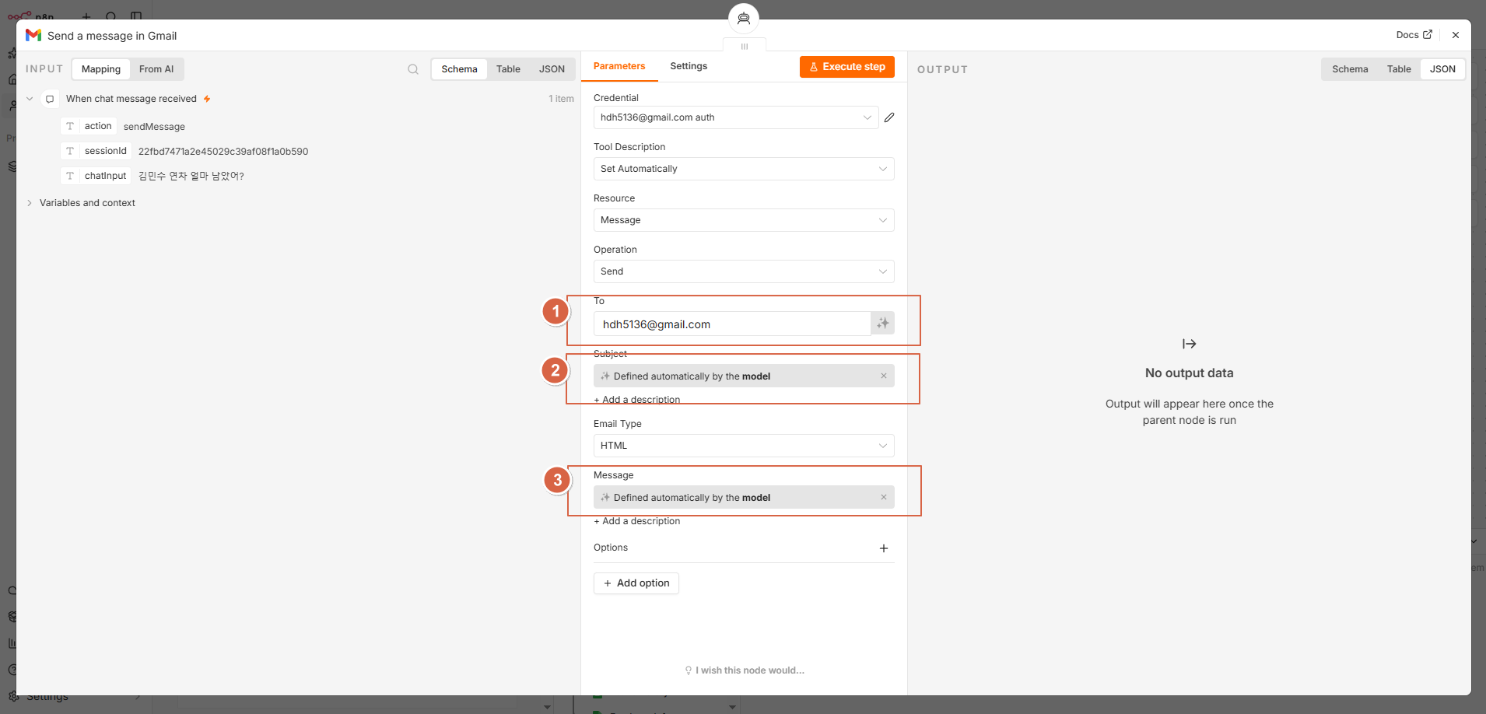Click the text type icon beside action
This screenshot has height=714, width=1486.
click(x=70, y=126)
